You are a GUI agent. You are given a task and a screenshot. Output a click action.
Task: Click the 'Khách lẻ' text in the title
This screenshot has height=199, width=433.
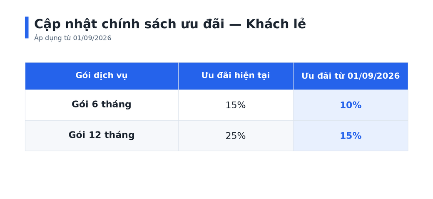click(x=276, y=24)
